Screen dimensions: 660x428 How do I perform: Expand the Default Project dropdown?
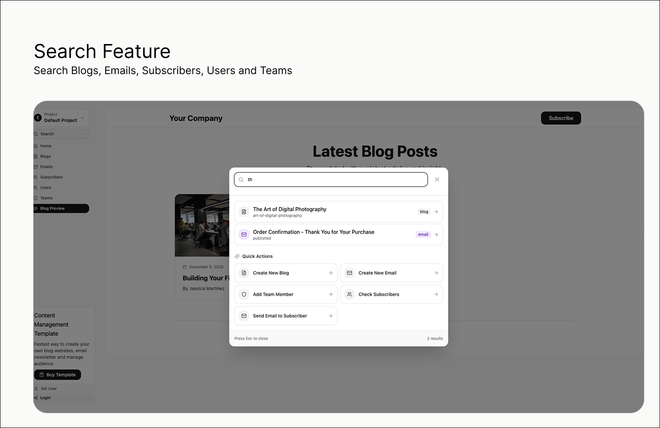[82, 118]
